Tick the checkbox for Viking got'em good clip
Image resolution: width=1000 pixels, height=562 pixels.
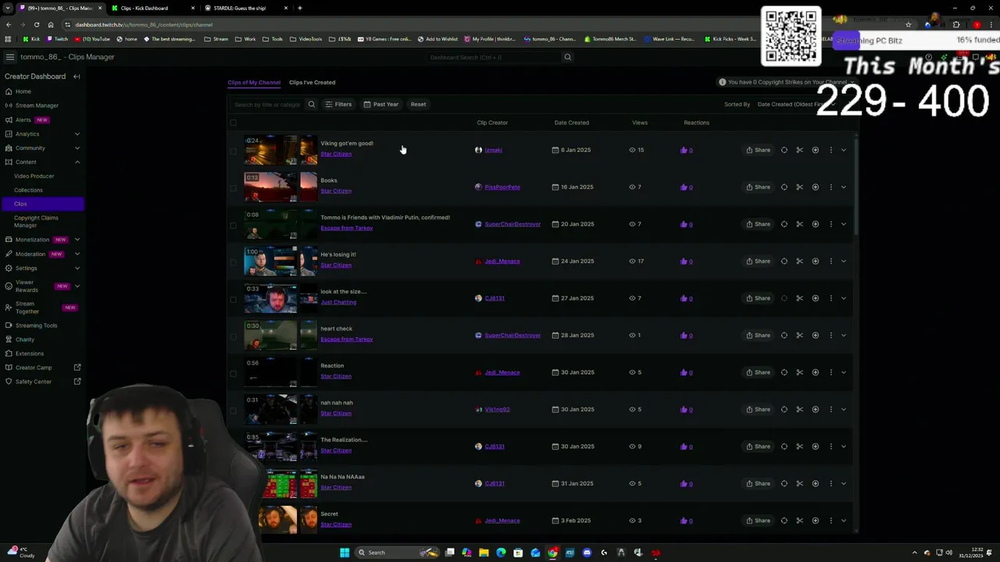[x=233, y=151]
